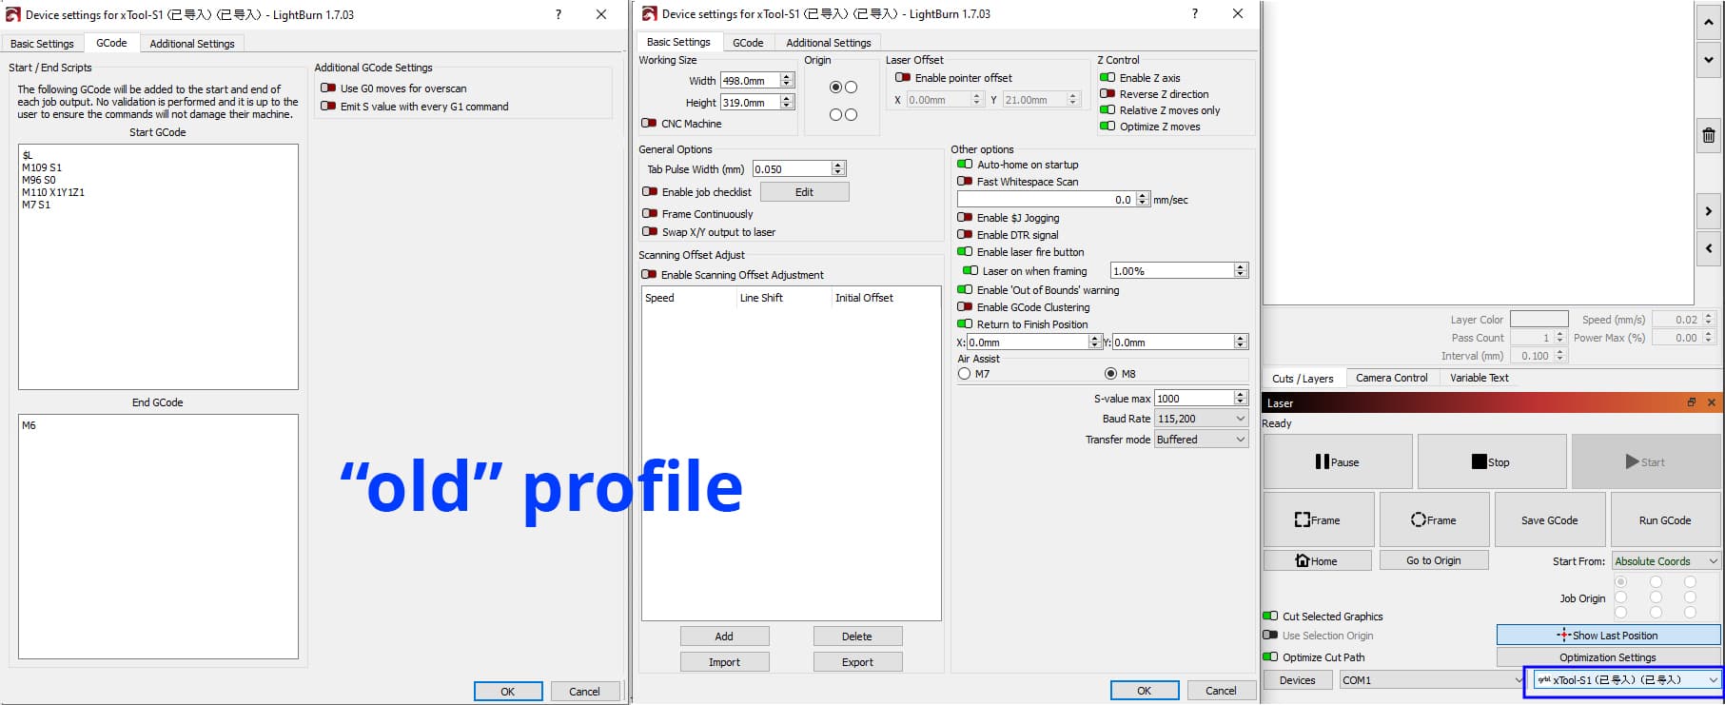The height and width of the screenshot is (705, 1725).
Task: Open Start From Absolute Coords dropdown
Action: [x=1666, y=560]
